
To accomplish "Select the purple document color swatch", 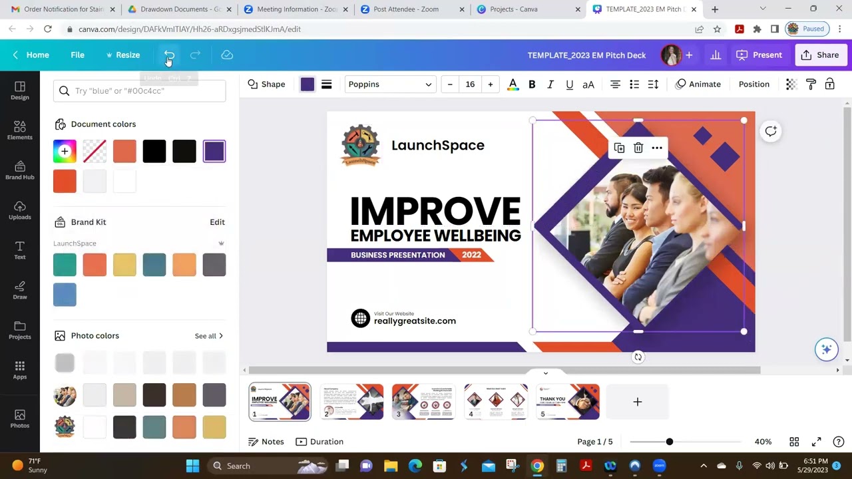I will [214, 152].
